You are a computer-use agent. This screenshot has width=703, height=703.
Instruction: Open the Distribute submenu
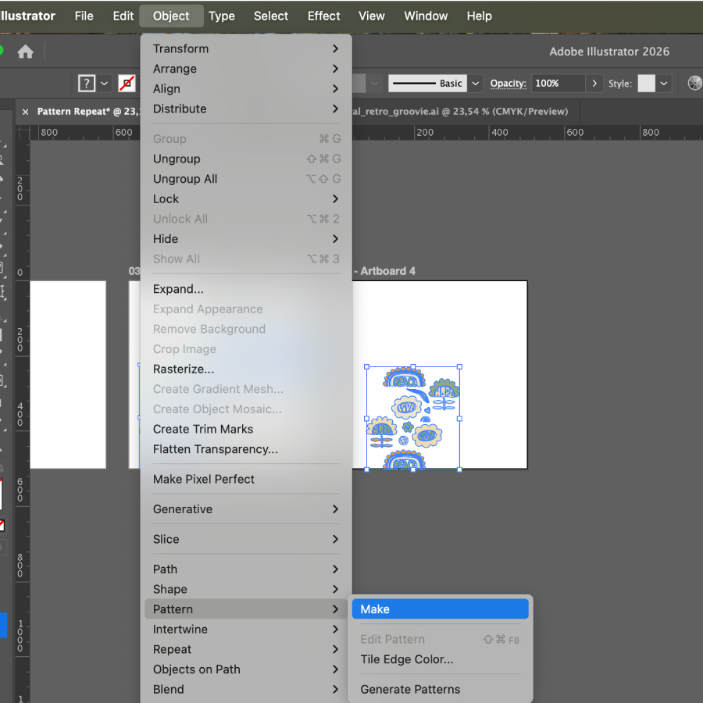tap(246, 109)
